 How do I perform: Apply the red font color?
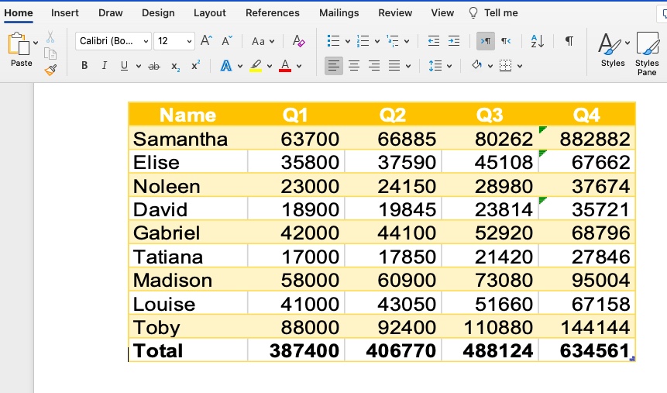(x=285, y=66)
